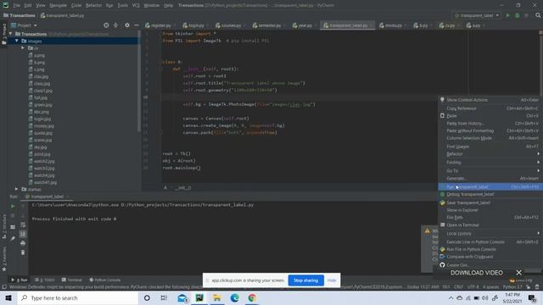Click PyCharm icon on taskbar
543x305 pixels.
(199, 297)
